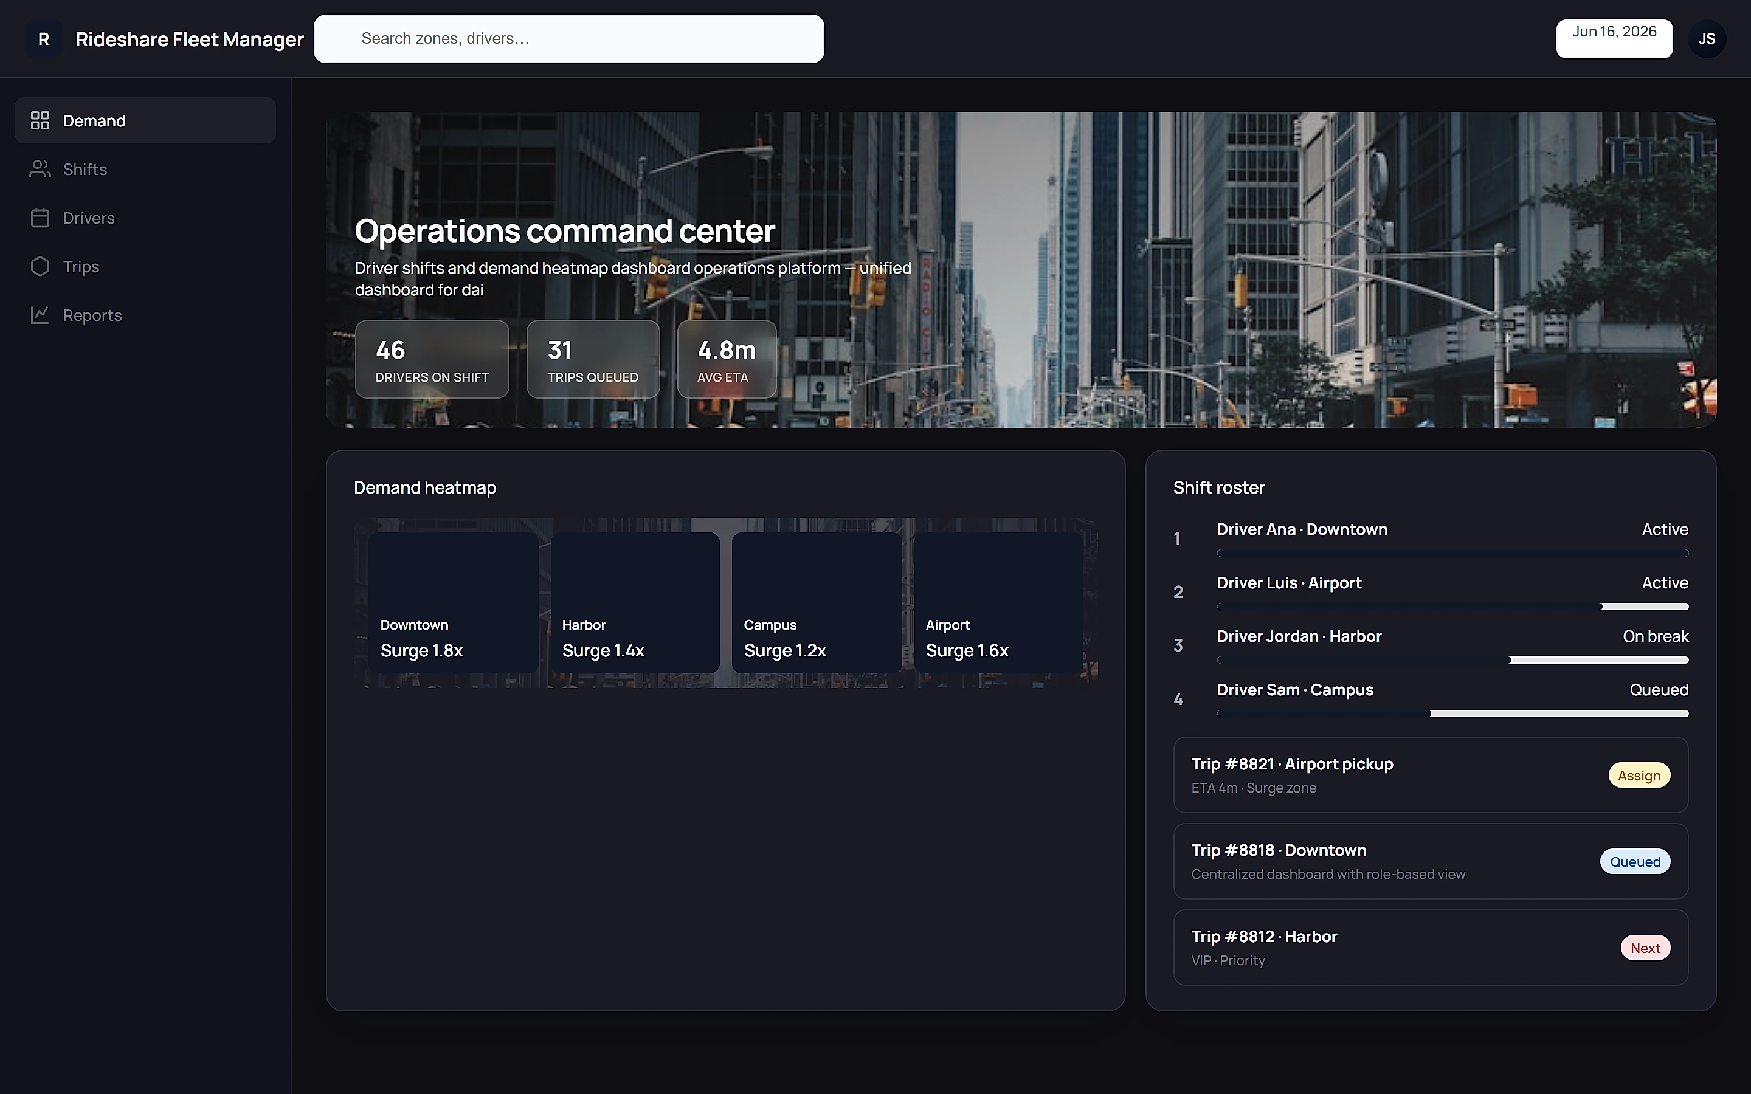Click Driver Jordan progress bar
The image size is (1751, 1094).
1452,660
